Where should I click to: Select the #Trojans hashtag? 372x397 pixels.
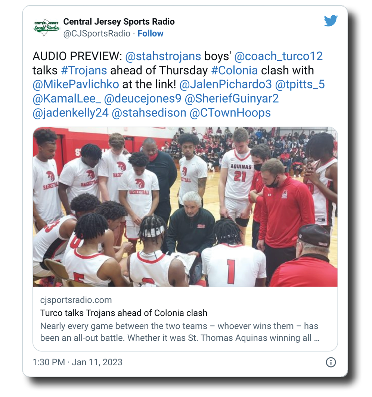[84, 71]
